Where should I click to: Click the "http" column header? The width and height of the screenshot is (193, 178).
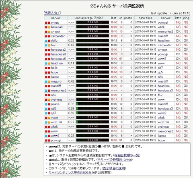pos(178,18)
